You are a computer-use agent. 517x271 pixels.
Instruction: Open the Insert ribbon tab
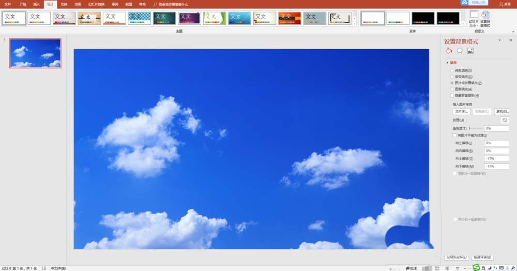pos(36,4)
